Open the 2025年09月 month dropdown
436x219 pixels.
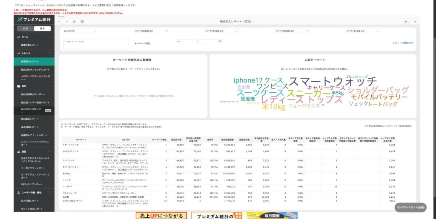click(80, 31)
